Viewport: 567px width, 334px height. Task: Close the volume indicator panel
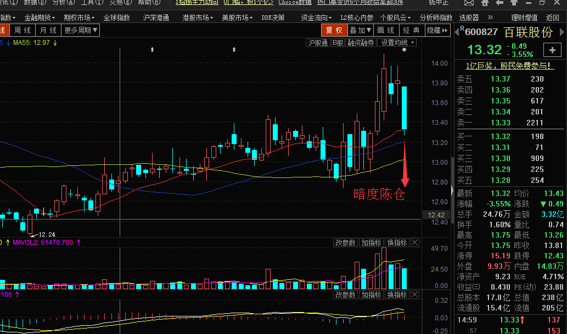[414, 243]
